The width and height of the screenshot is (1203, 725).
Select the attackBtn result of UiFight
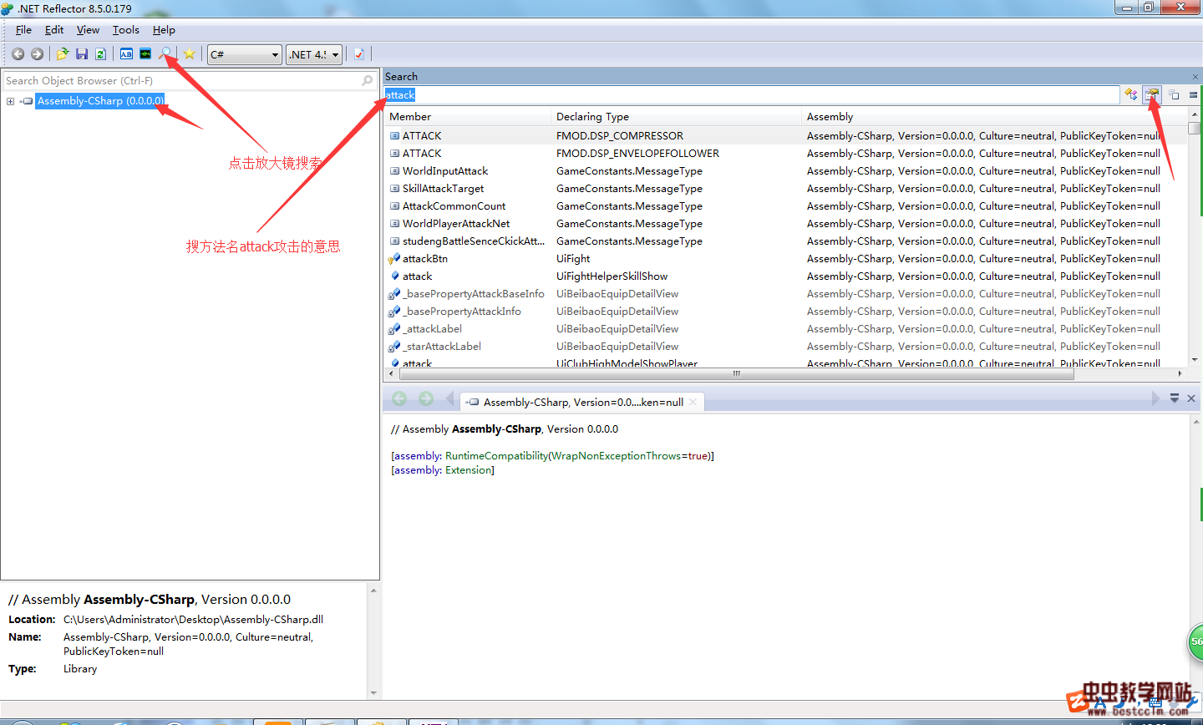pos(425,259)
